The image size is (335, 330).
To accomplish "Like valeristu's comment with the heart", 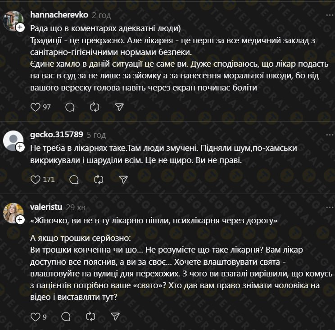I will [35, 316].
